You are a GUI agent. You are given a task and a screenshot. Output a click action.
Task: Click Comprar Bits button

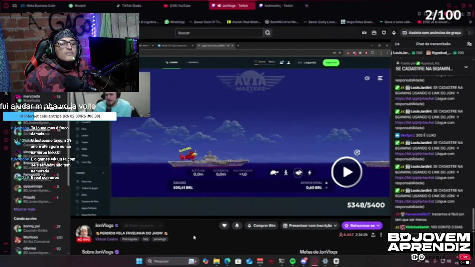[x=262, y=225]
